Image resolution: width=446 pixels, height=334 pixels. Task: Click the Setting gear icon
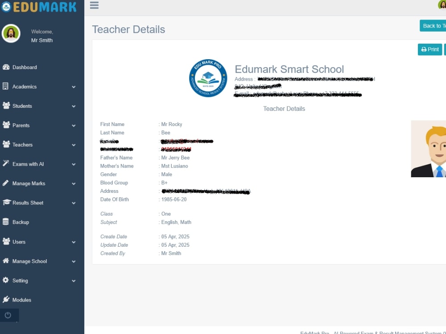6,280
